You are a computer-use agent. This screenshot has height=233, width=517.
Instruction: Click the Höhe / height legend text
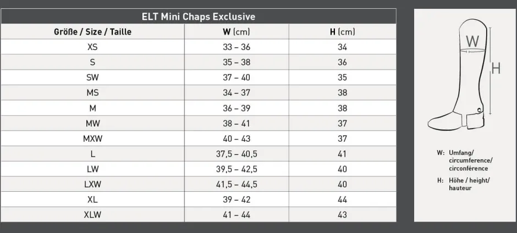(x=469, y=184)
